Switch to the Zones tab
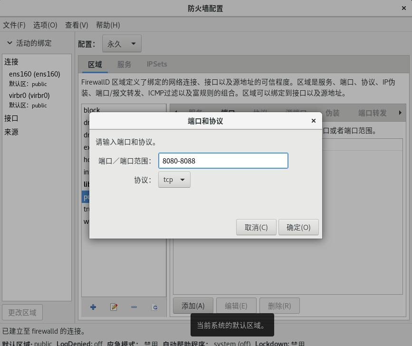Screen dimensions: 412x346 [x=95, y=64]
